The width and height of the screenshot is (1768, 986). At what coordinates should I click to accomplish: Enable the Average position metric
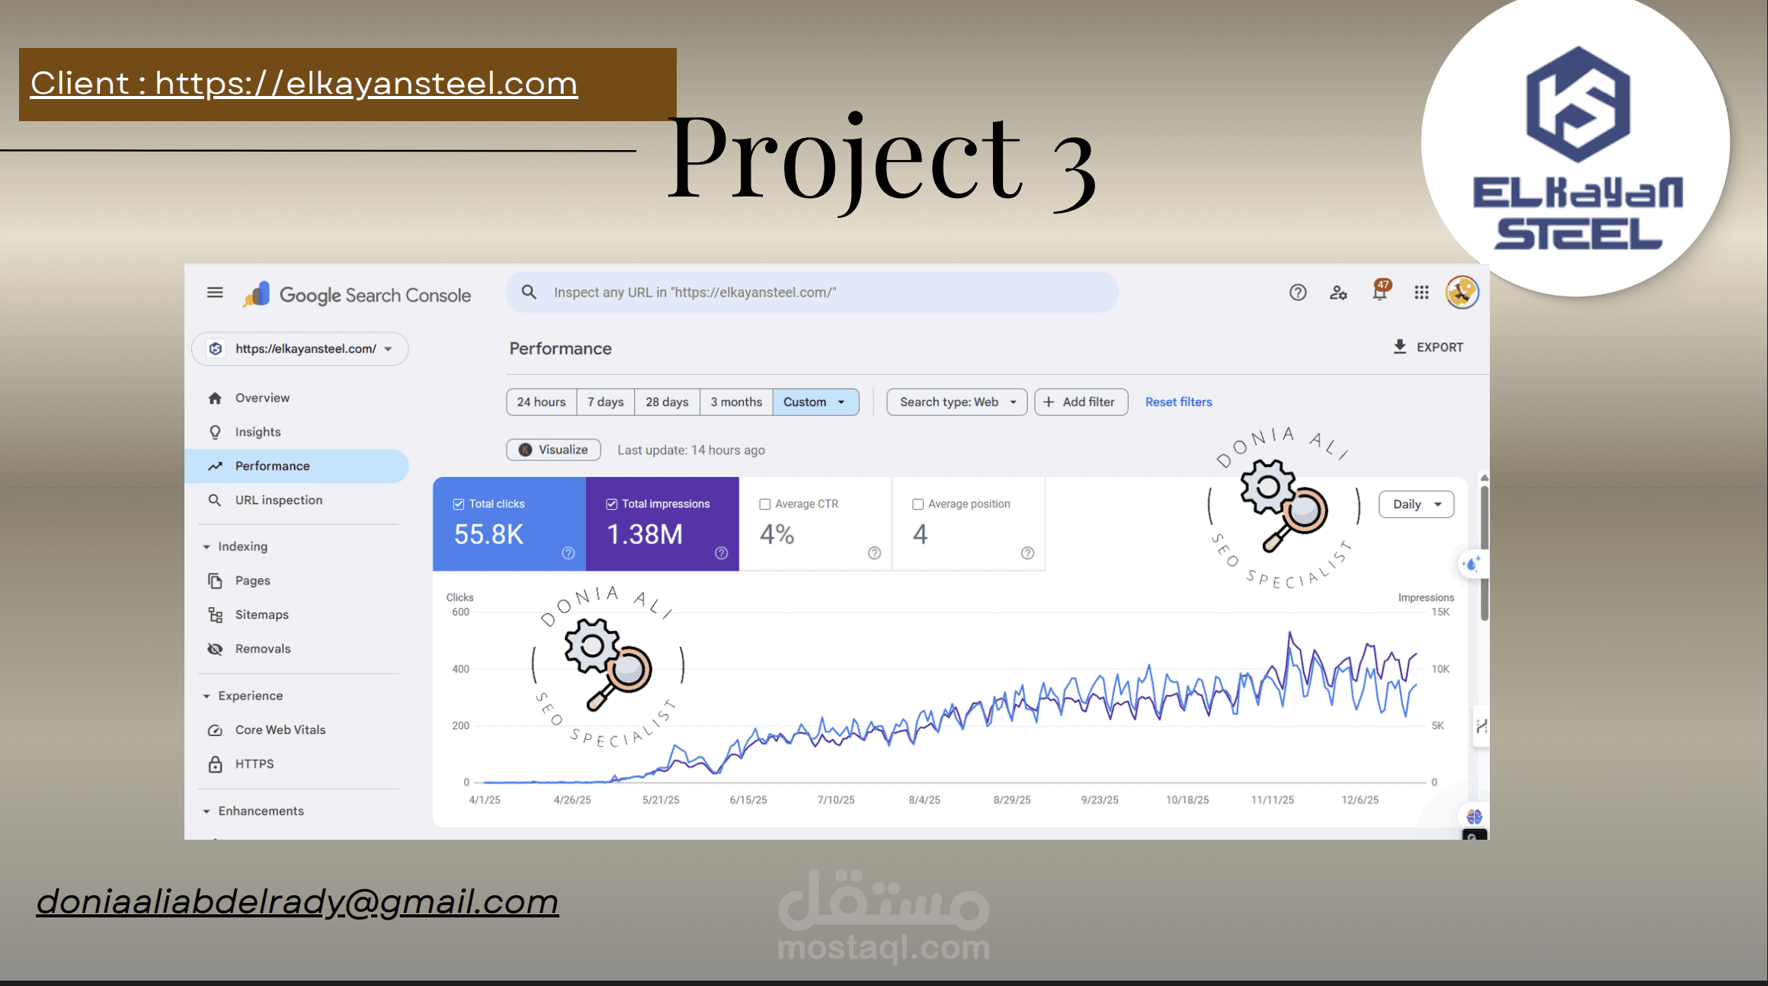click(918, 503)
